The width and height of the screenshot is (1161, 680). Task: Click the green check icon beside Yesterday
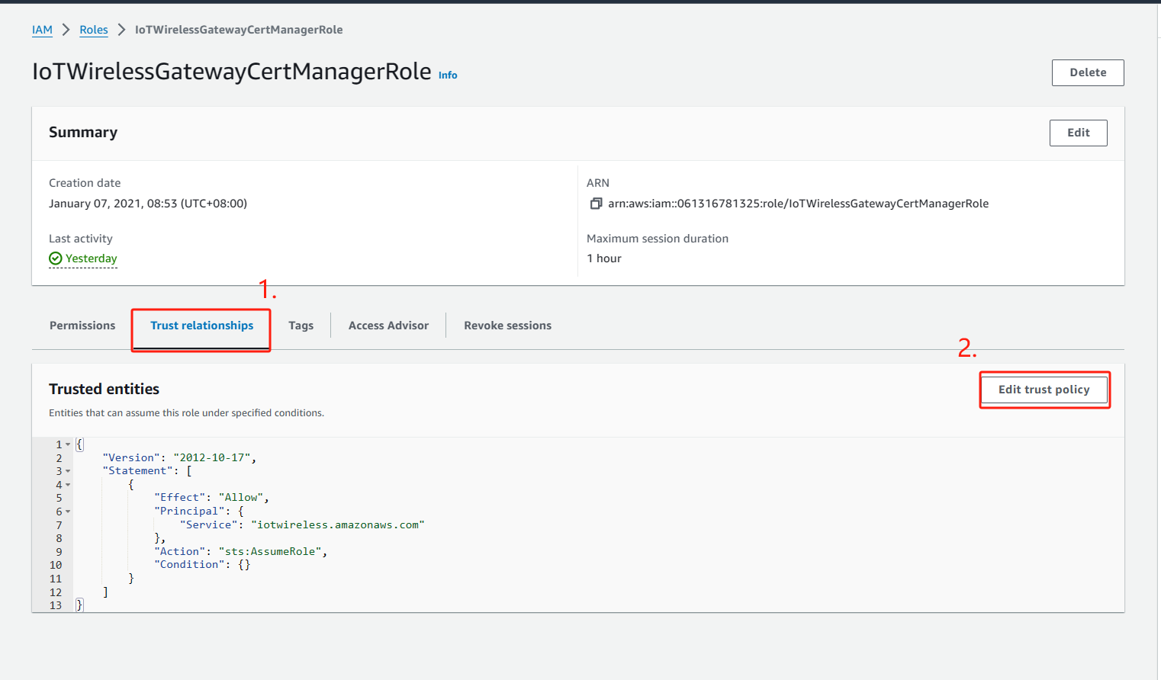(x=56, y=258)
